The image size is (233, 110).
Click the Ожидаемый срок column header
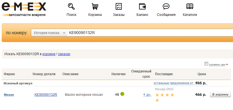coord(141,74)
